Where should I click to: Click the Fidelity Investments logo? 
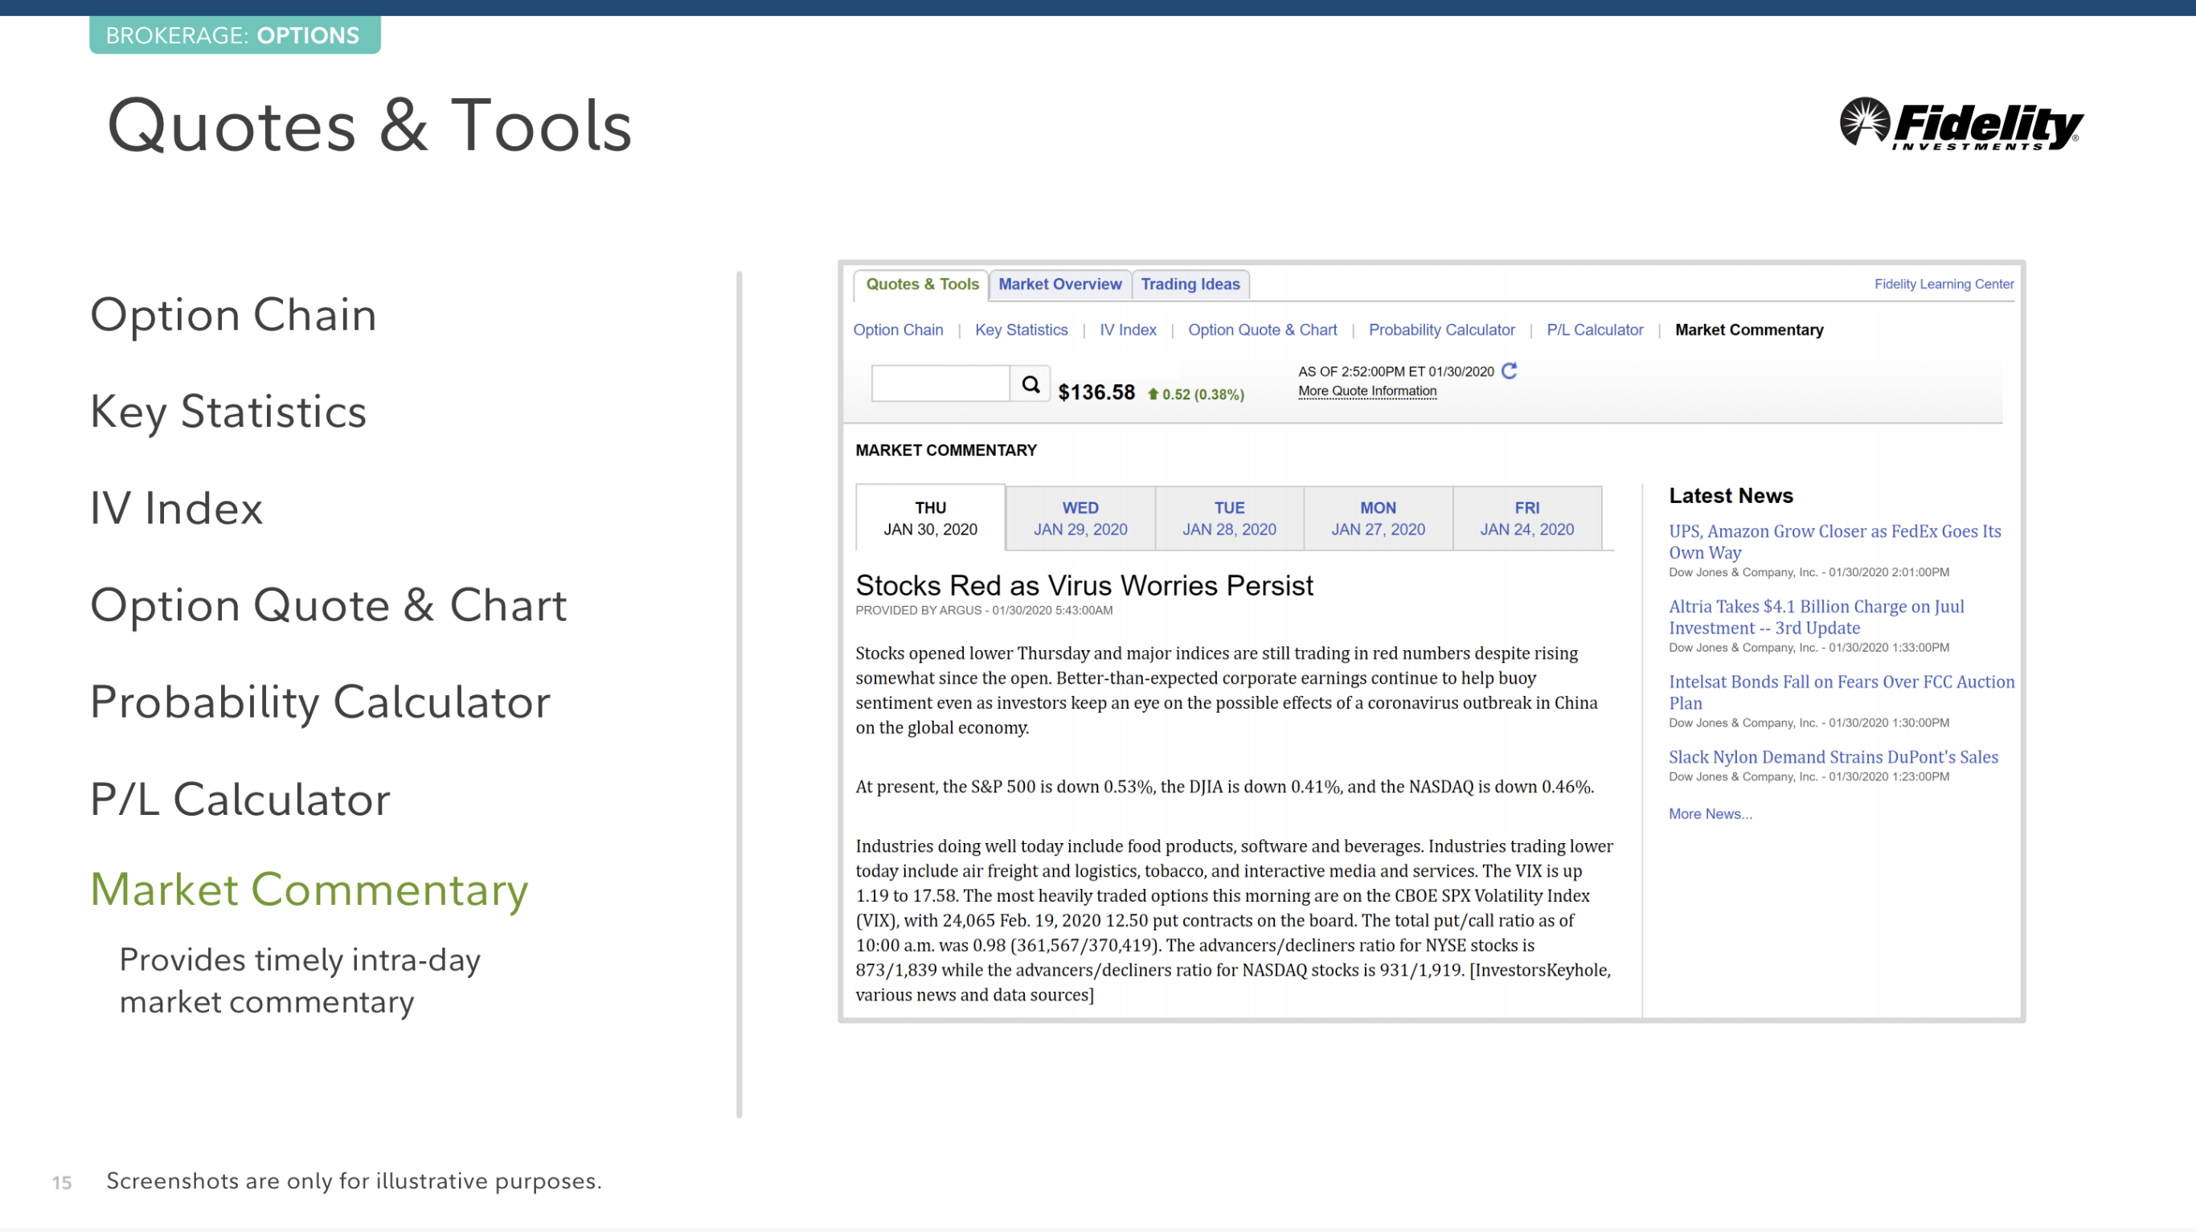pos(1960,125)
